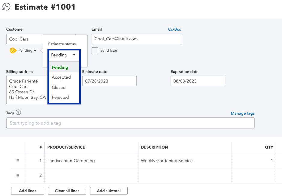Click the Add subtotal button

(109, 191)
